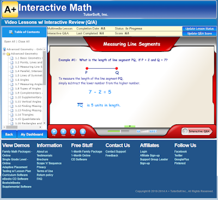The width and height of the screenshot is (218, 200).
Task: Go Back using the Back button
Action: pyautogui.click(x=9, y=135)
